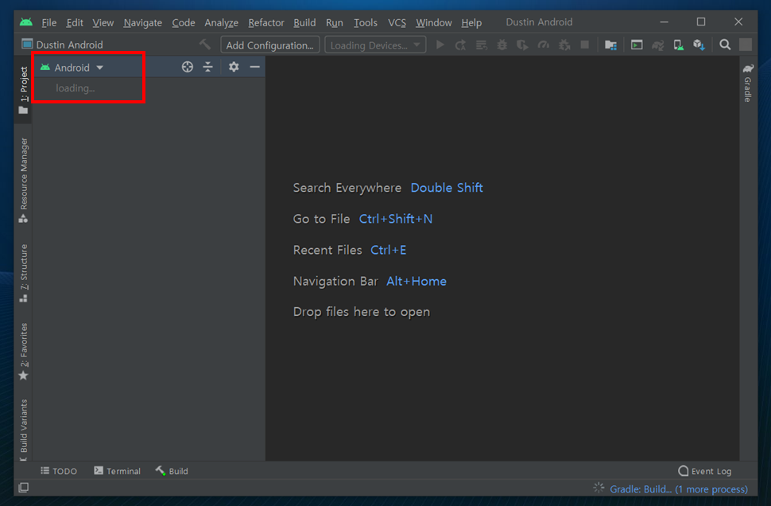Open the Run menu
Screen dimensions: 771x506
[x=335, y=22]
